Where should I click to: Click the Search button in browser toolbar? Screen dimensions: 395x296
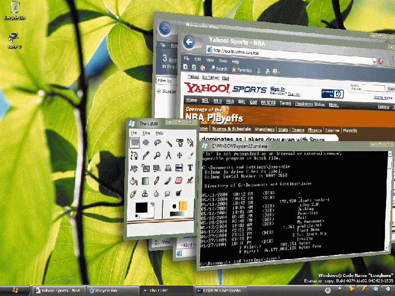coord(219,68)
